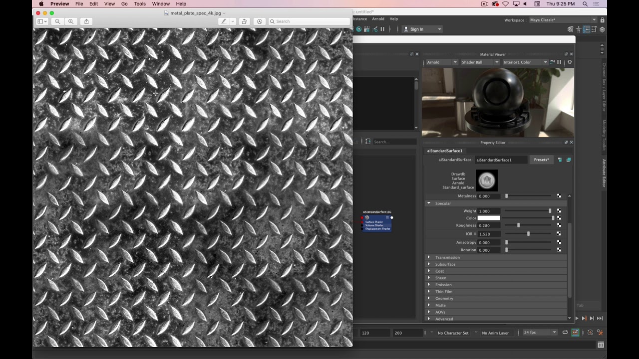Zoom in on image in Preview toolbar
The width and height of the screenshot is (639, 359).
[71, 21]
